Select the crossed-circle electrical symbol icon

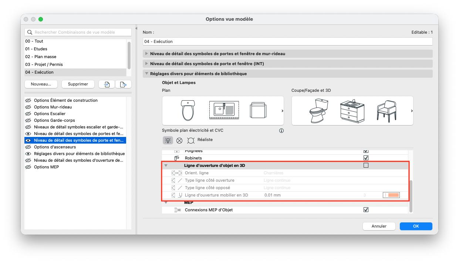pyautogui.click(x=179, y=140)
